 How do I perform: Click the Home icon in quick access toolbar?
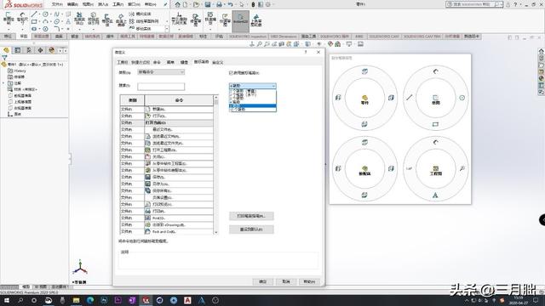[178, 4]
